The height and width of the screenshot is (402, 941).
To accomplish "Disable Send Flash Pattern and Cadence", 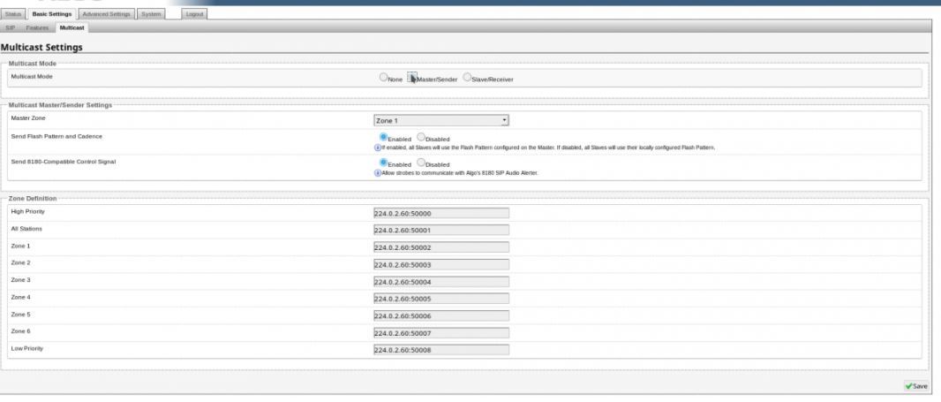I will (420, 137).
